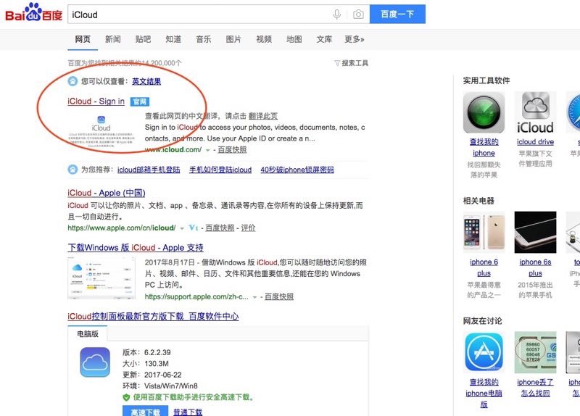Click the iphone 6 plus image

(x=484, y=232)
